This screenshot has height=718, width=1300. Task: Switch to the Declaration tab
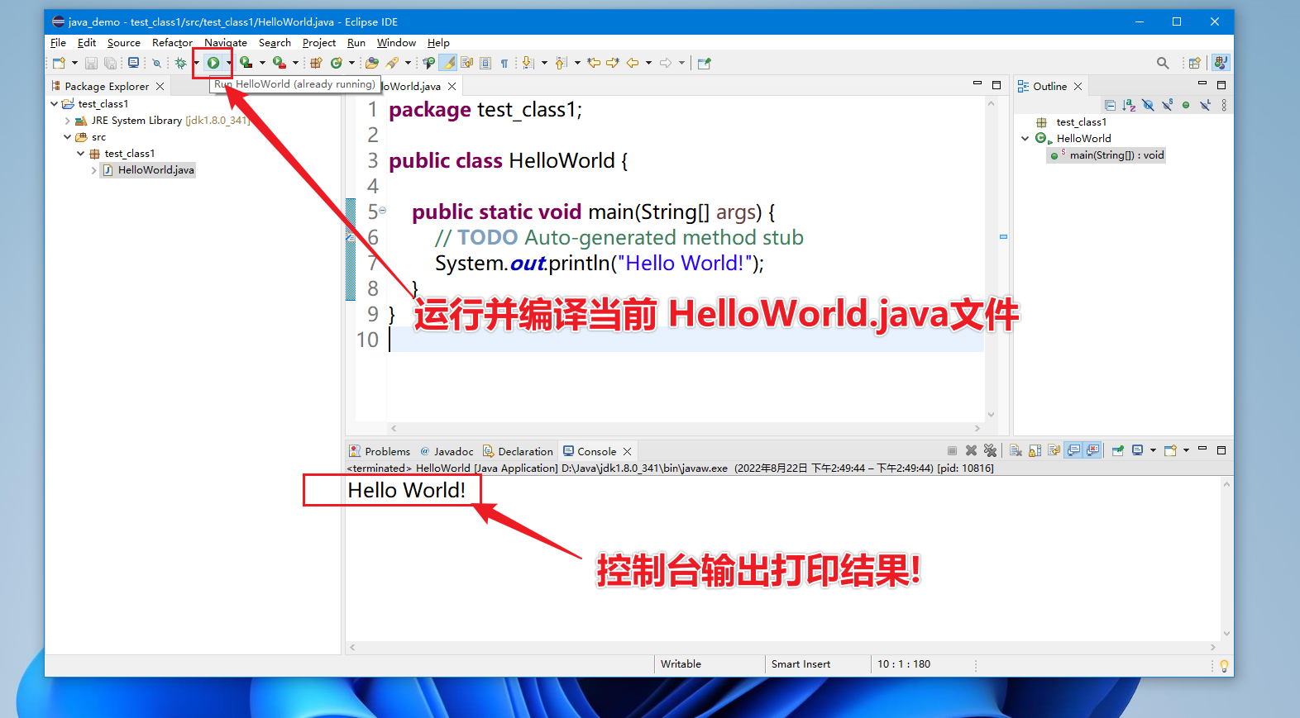518,451
